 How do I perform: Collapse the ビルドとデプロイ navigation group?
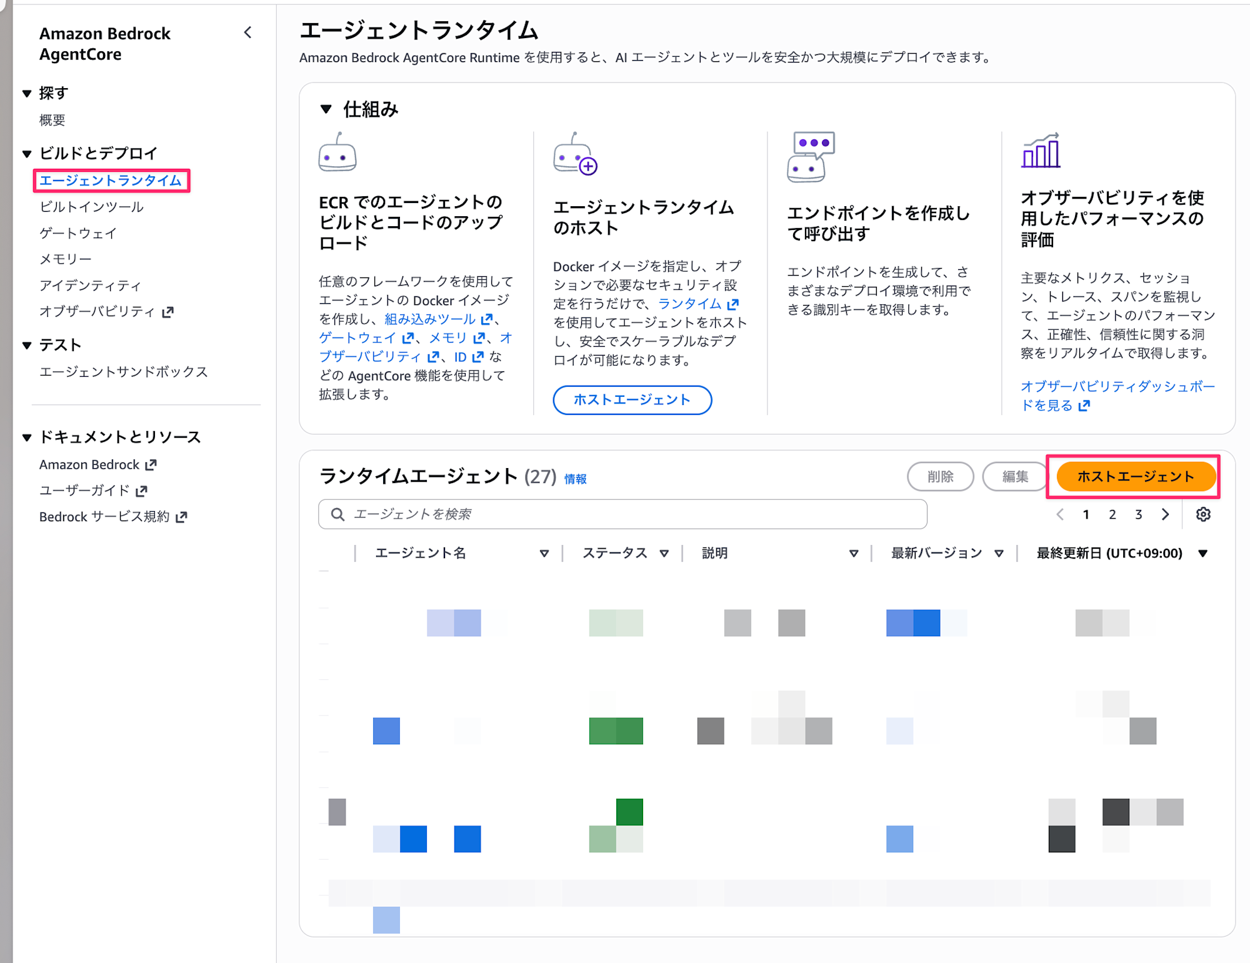[x=27, y=154]
